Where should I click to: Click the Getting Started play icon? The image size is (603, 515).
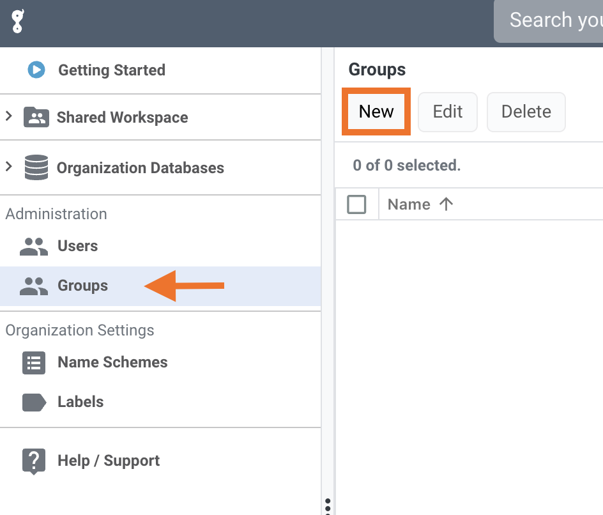[x=36, y=70]
